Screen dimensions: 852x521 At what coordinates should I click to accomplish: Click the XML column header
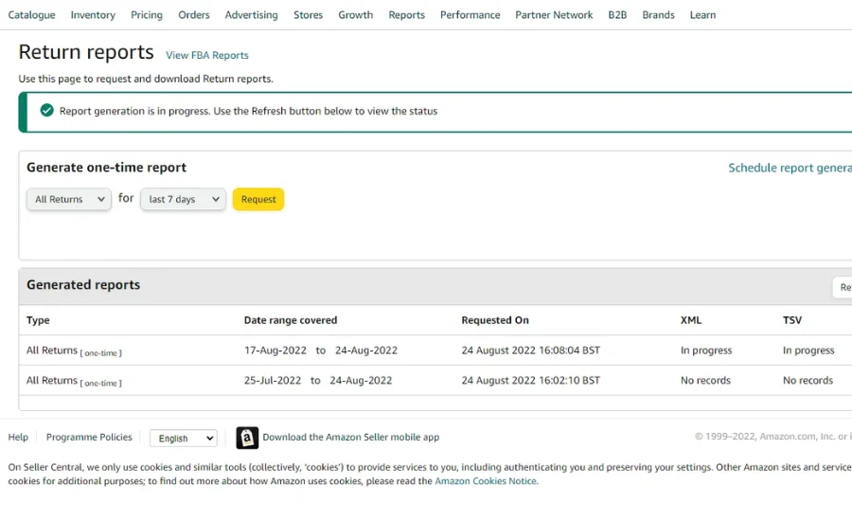[691, 320]
